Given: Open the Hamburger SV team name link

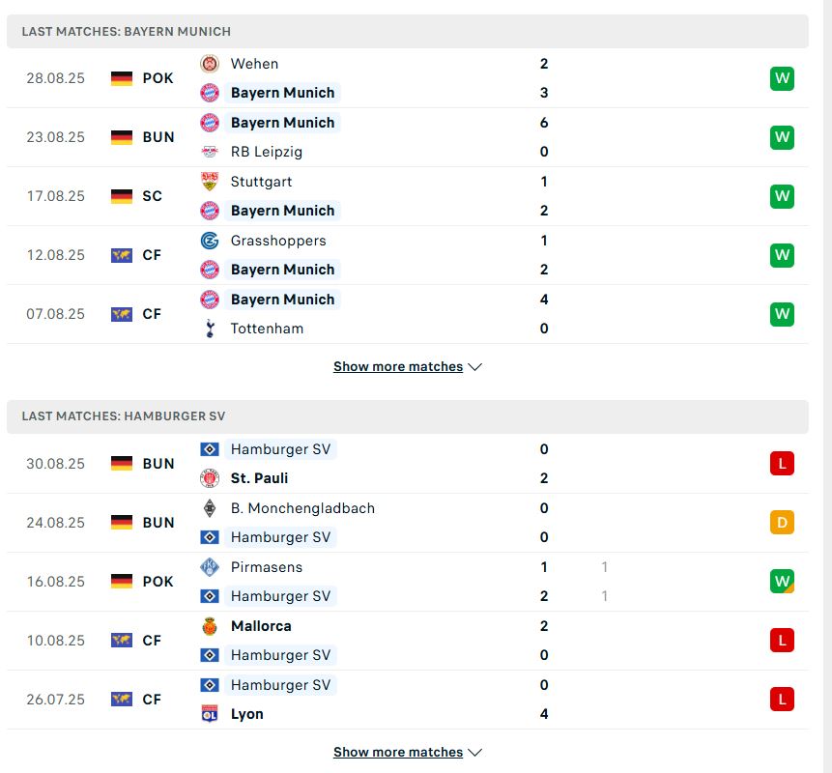Looking at the screenshot, I should pyautogui.click(x=280, y=449).
